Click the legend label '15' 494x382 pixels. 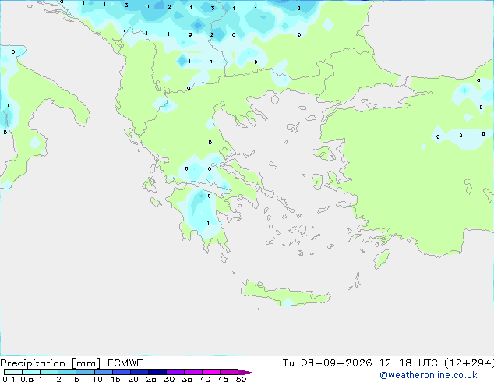115,379
